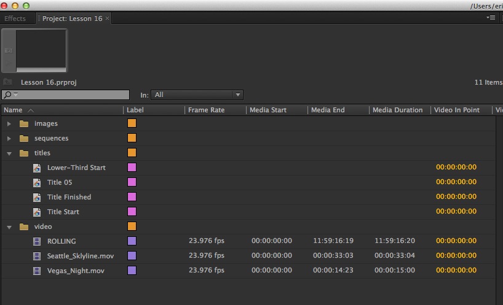
Task: Sort by the Label column header
Action: pyautogui.click(x=135, y=110)
